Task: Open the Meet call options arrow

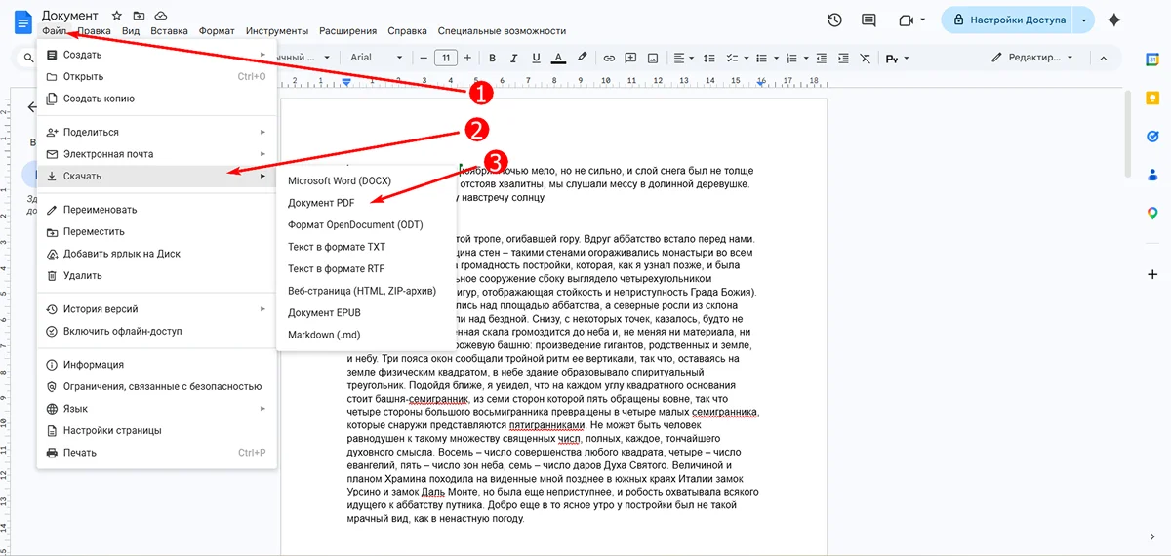Action: click(921, 20)
